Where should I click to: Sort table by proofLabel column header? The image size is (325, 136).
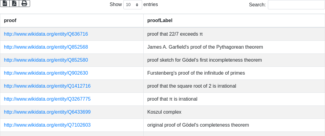160,21
